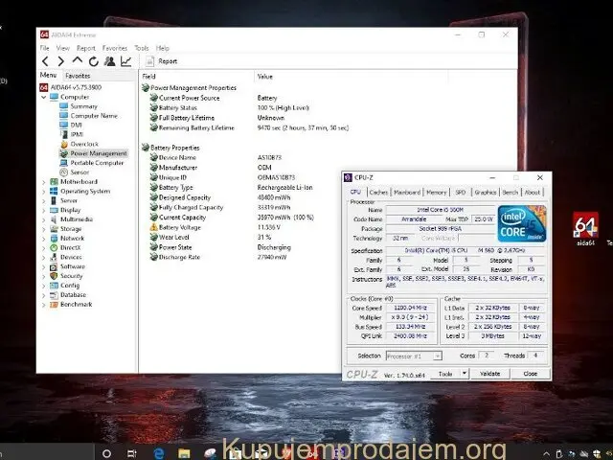
Task: Switch to the Favorites panel tab
Action: pos(78,76)
